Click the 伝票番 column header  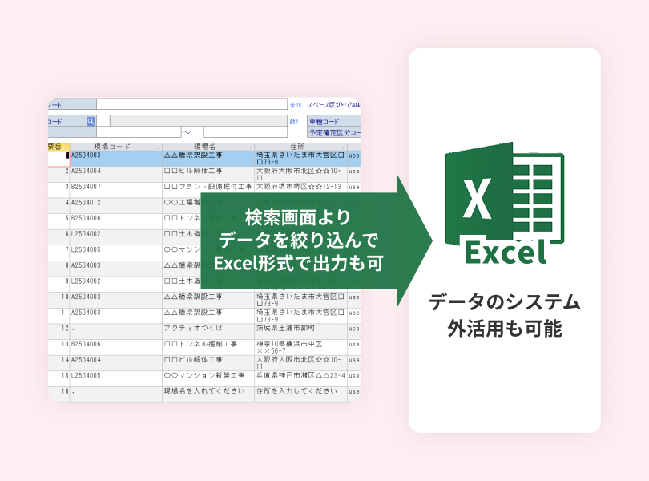click(58, 148)
